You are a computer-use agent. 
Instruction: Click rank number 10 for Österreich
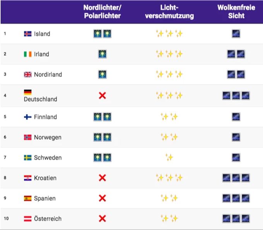(6, 218)
